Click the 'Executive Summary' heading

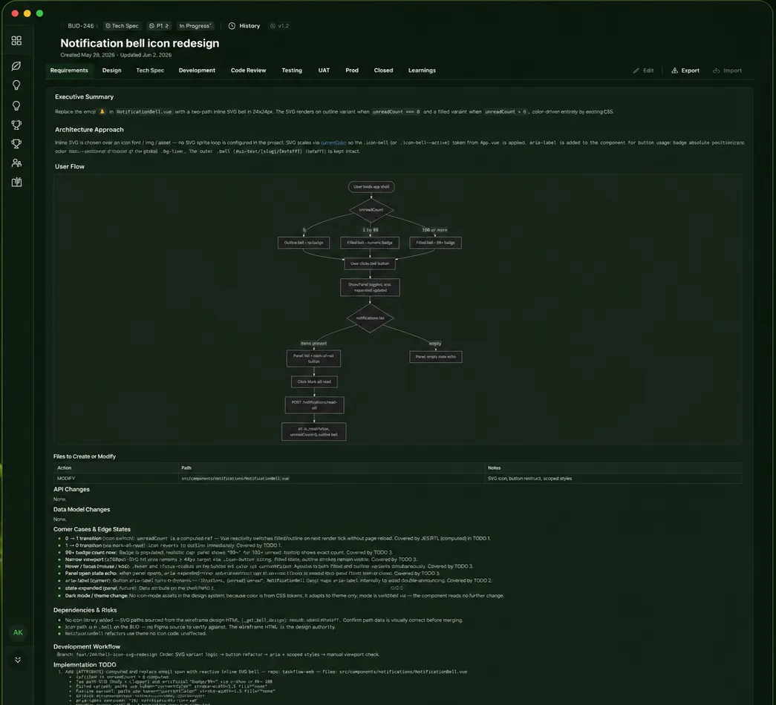[x=84, y=97]
